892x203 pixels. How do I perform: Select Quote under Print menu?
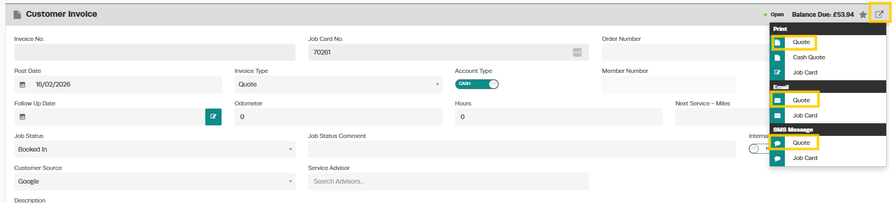pyautogui.click(x=801, y=42)
